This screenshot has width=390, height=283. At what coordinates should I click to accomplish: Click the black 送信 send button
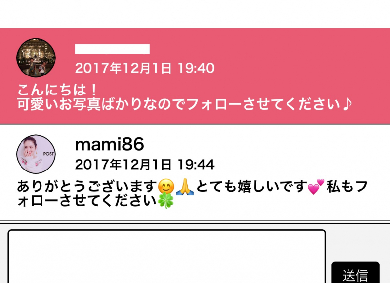tap(355, 272)
